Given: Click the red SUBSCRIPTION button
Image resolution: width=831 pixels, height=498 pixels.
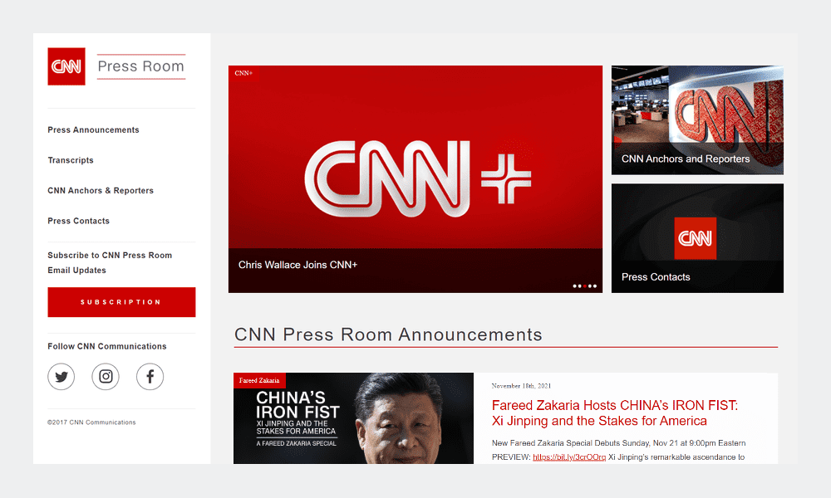Looking at the screenshot, I should 121,302.
